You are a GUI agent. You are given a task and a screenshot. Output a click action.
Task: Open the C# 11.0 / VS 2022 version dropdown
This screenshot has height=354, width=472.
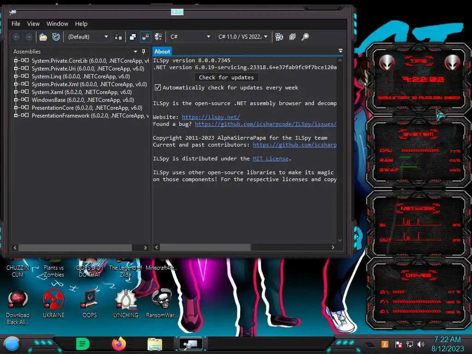coord(242,37)
